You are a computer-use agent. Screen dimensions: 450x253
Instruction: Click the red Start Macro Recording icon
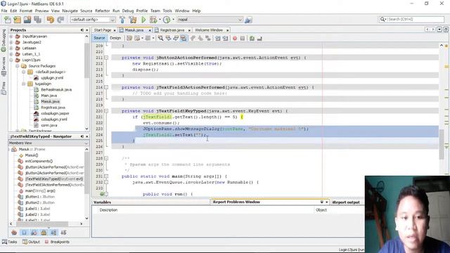tap(235, 38)
